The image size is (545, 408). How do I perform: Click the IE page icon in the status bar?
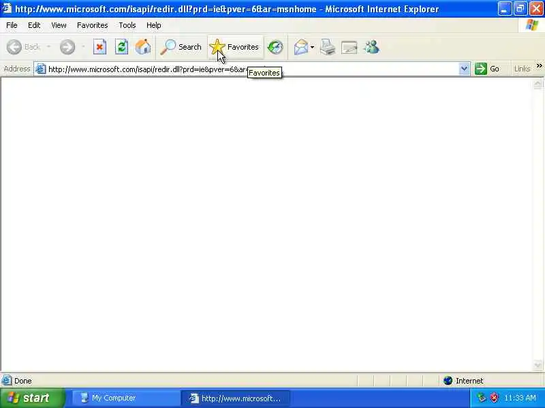click(7, 381)
